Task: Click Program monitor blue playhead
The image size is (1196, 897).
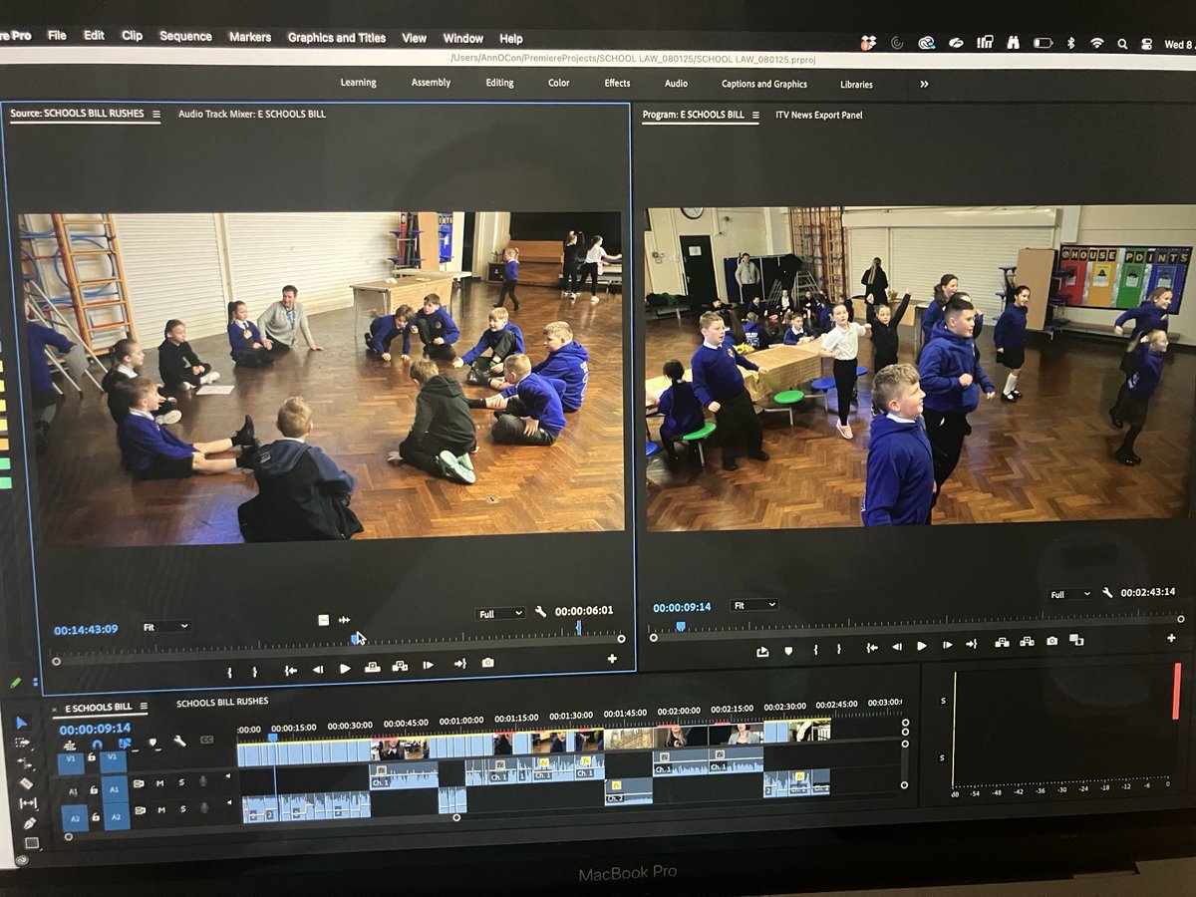Action: [681, 626]
